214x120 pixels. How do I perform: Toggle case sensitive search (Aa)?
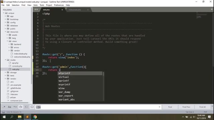[9, 107]
